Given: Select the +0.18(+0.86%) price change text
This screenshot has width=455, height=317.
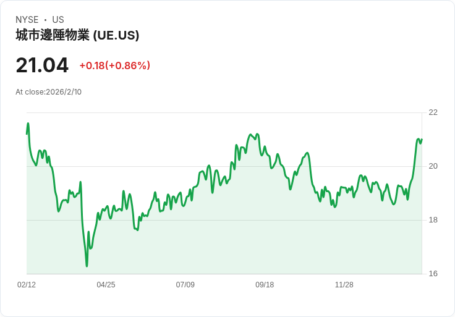Looking at the screenshot, I should point(115,66).
